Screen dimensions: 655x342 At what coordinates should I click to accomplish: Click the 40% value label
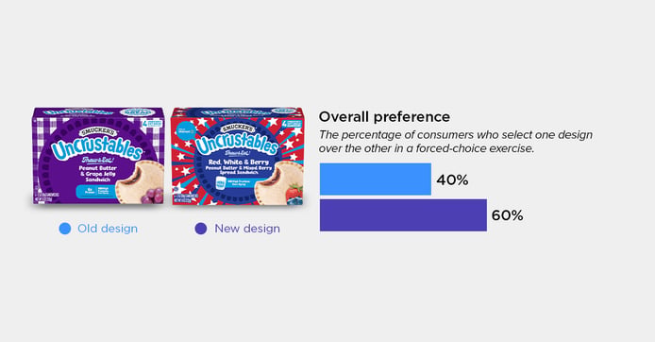pyautogui.click(x=452, y=180)
